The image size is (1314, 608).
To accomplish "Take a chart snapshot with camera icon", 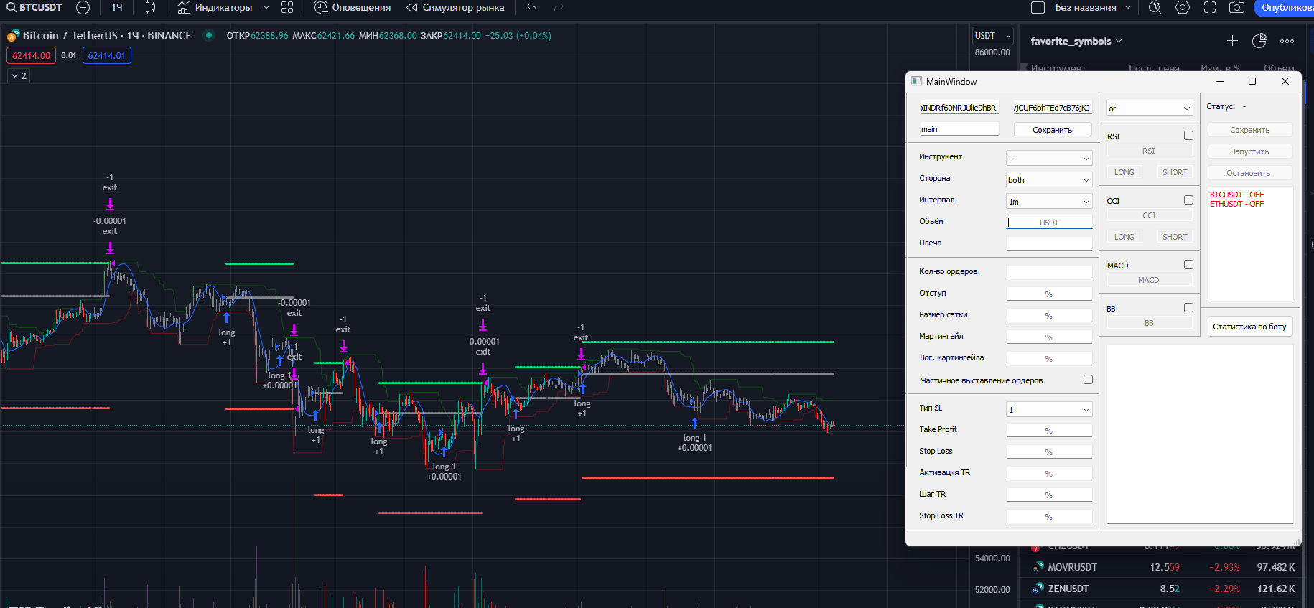I will point(1236,7).
